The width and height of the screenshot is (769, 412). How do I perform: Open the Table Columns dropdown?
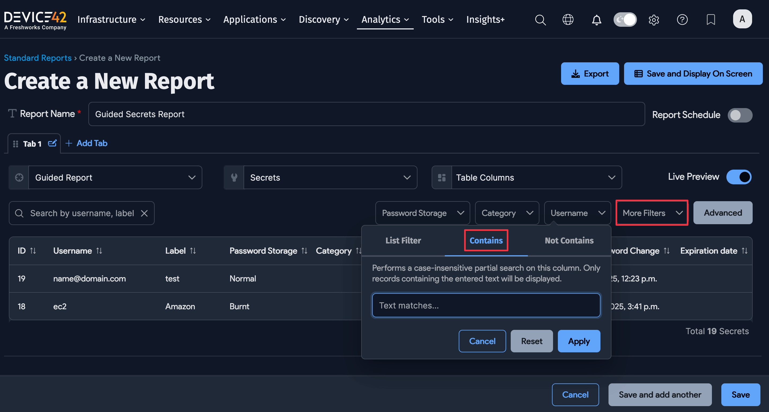tap(527, 177)
